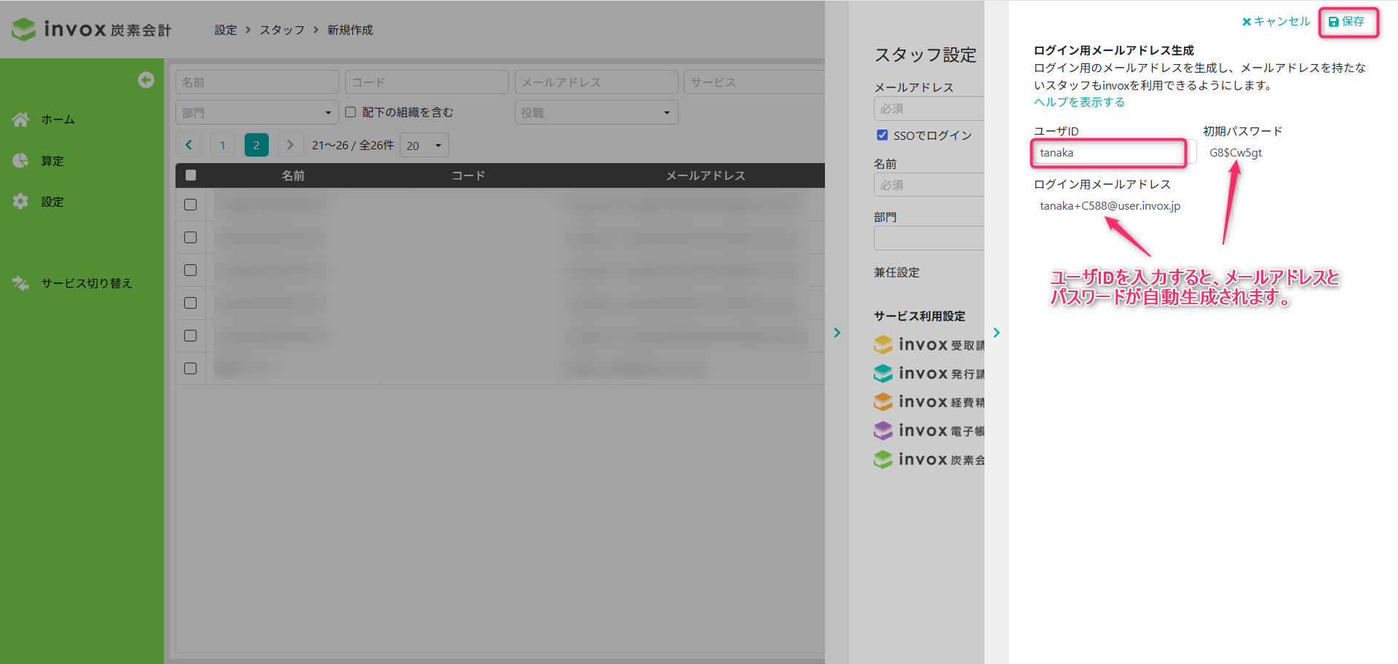This screenshot has width=1398, height=664.
Task: Click キャンセル button
Action: 1276,21
